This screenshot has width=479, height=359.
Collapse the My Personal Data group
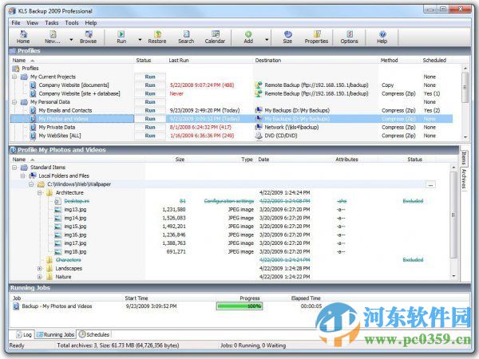[14, 102]
